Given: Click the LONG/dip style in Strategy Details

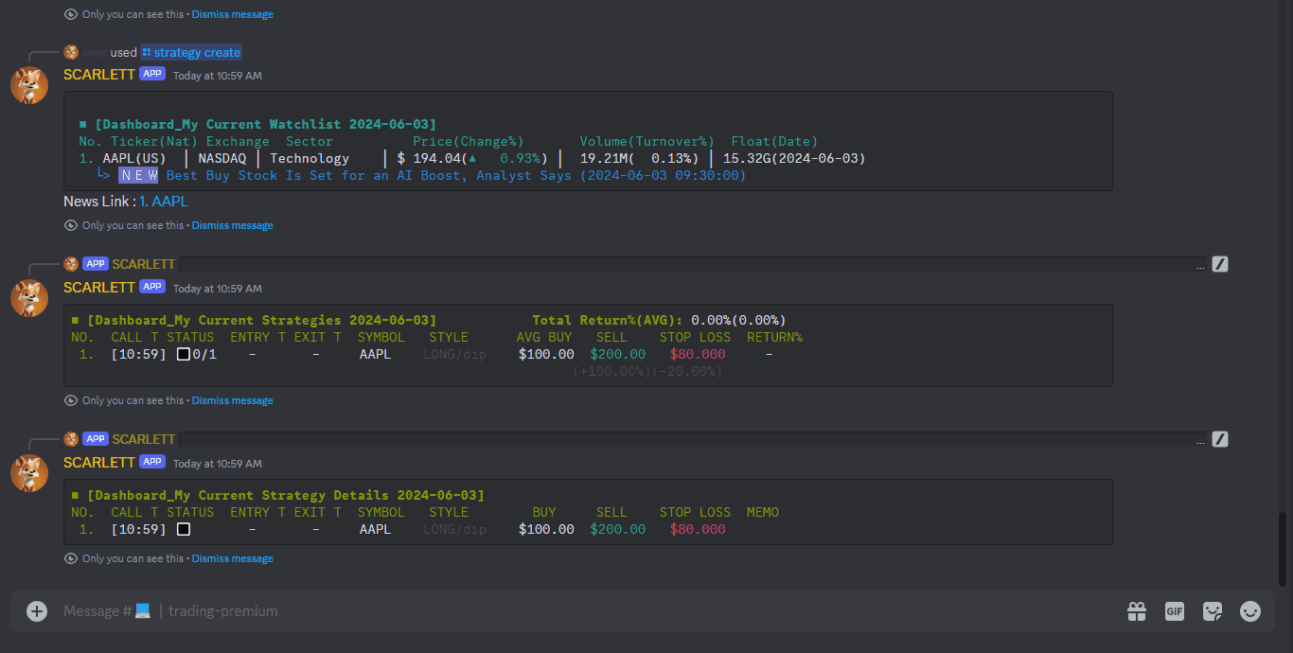Looking at the screenshot, I should 455,529.
